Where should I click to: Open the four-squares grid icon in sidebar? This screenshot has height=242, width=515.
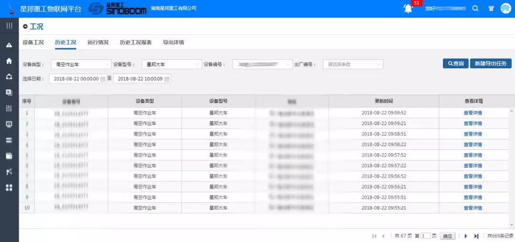pyautogui.click(x=9, y=188)
